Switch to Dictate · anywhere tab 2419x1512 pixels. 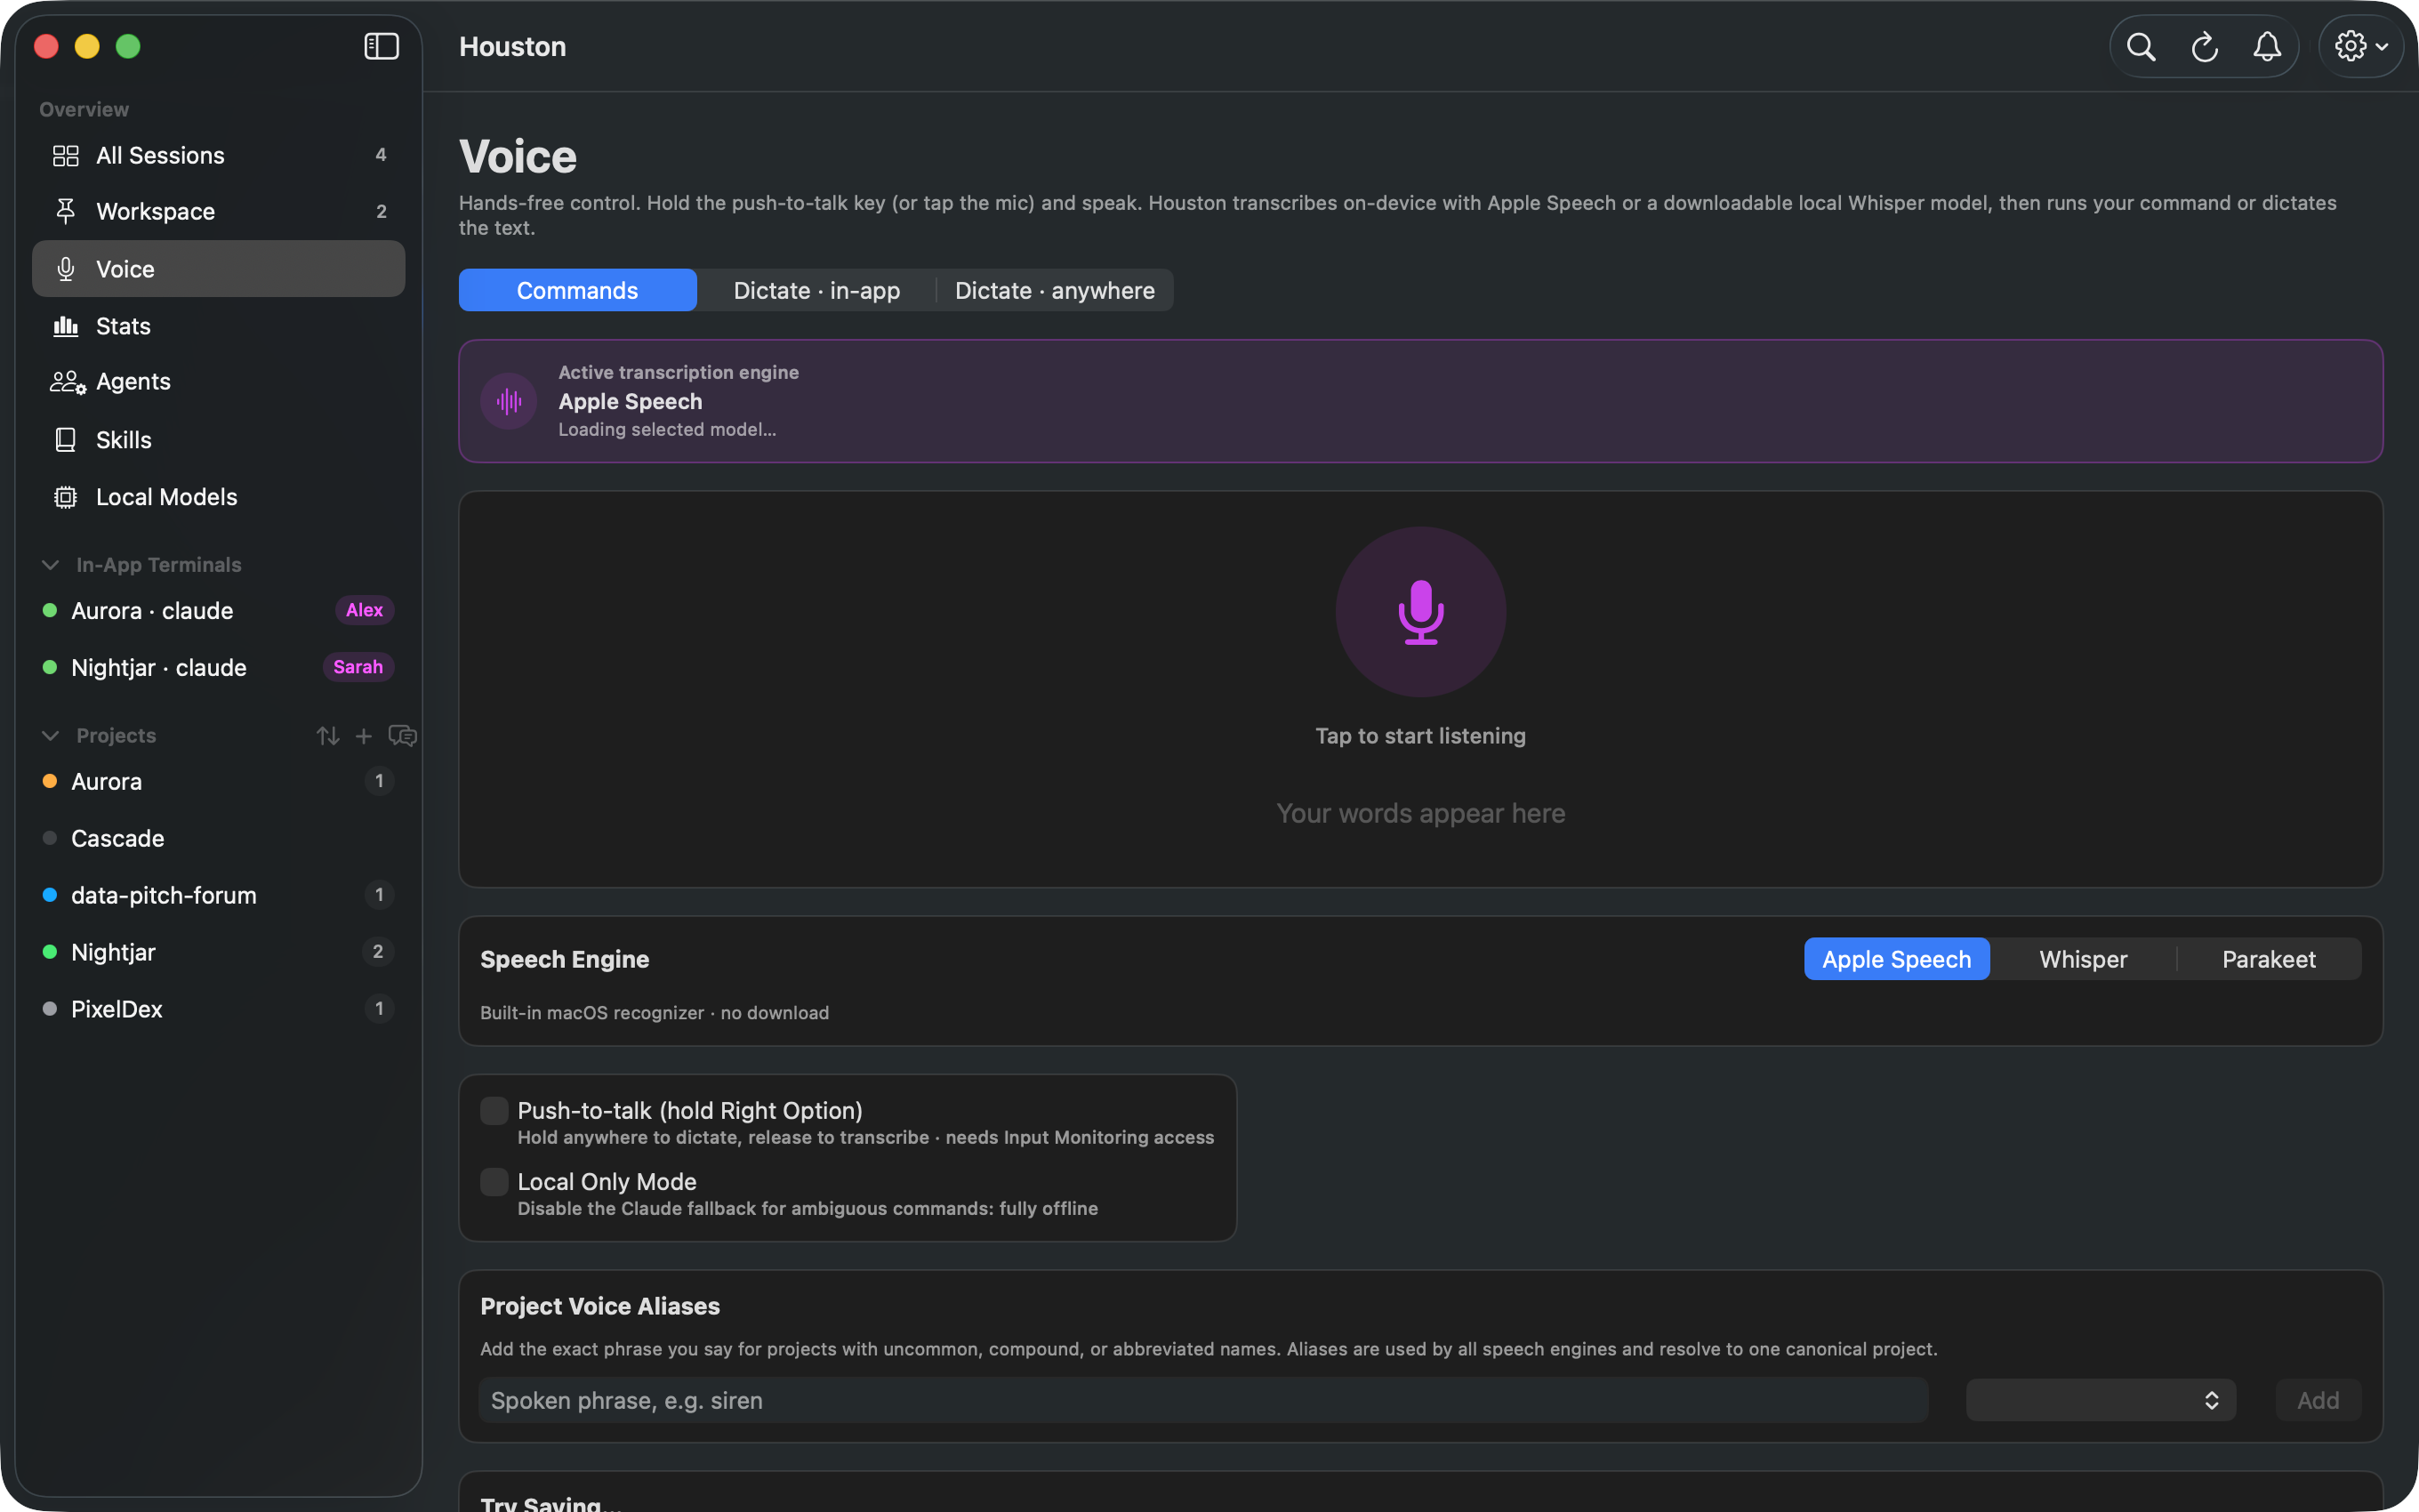(x=1055, y=290)
